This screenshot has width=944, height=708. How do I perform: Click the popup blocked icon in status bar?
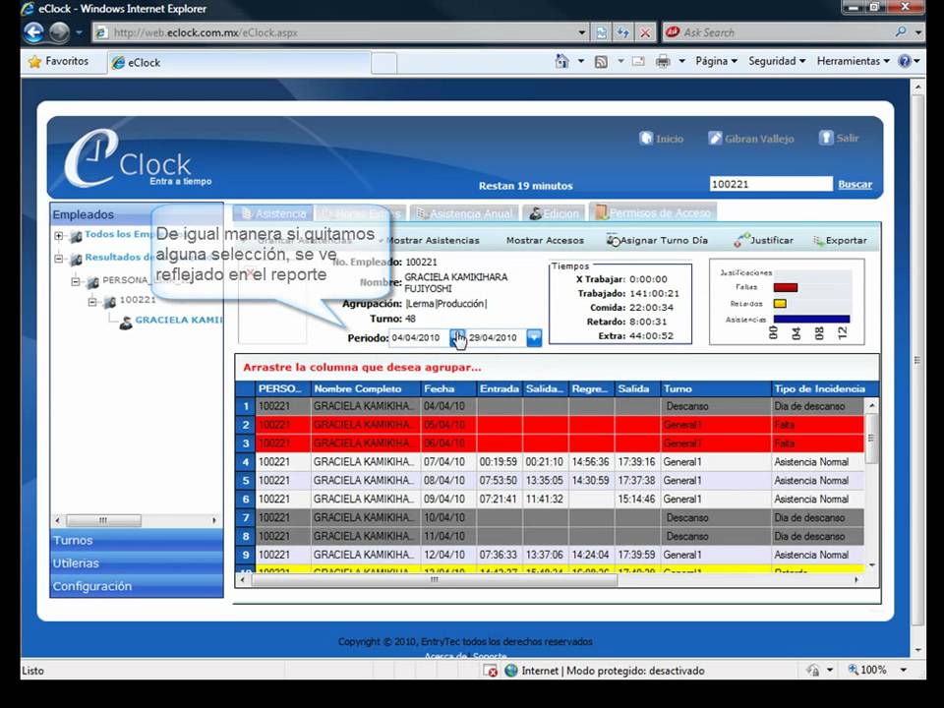(491, 670)
